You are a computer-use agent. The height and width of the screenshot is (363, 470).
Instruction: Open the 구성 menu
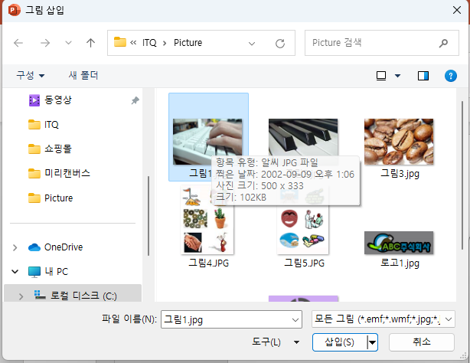pyautogui.click(x=31, y=75)
